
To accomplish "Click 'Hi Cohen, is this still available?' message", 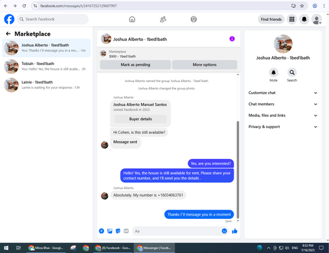I will [x=139, y=132].
